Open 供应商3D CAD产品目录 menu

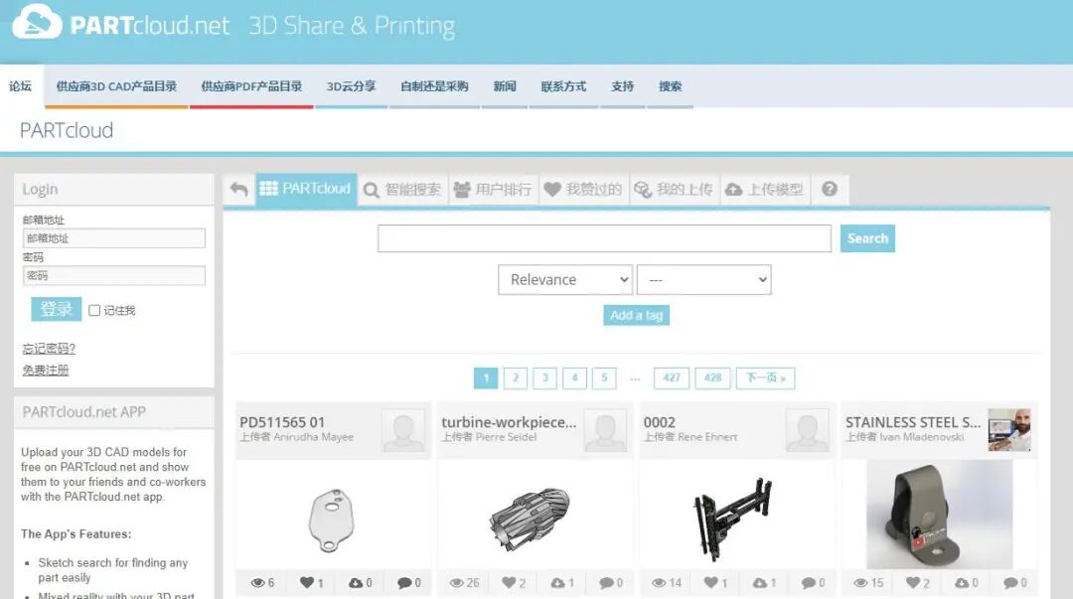point(116,86)
